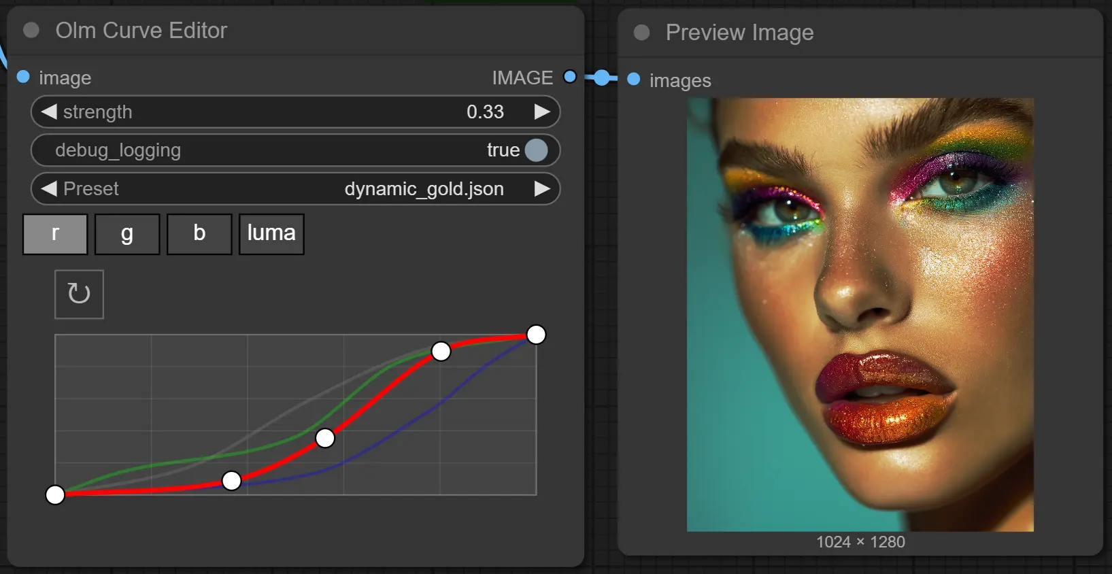Open the dynamic_gold.json preset list
The width and height of the screenshot is (1112, 574).
click(x=423, y=188)
